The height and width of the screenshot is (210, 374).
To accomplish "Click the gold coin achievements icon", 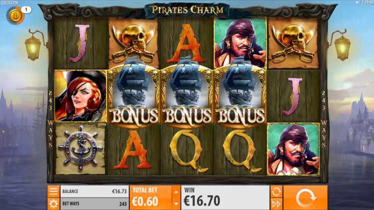I will click(x=15, y=15).
